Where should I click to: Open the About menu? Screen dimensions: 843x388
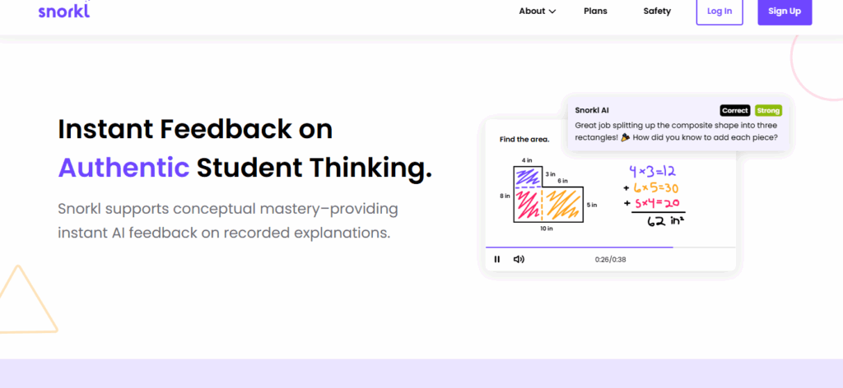pyautogui.click(x=532, y=11)
